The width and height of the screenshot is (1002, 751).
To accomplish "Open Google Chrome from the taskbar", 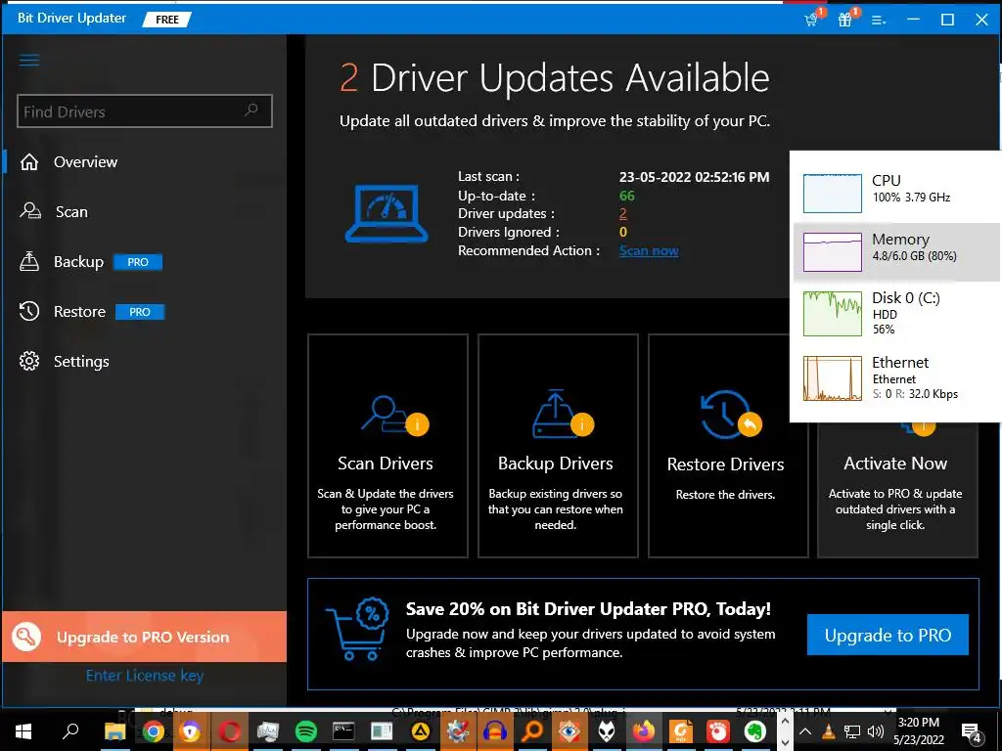I will pos(153,731).
